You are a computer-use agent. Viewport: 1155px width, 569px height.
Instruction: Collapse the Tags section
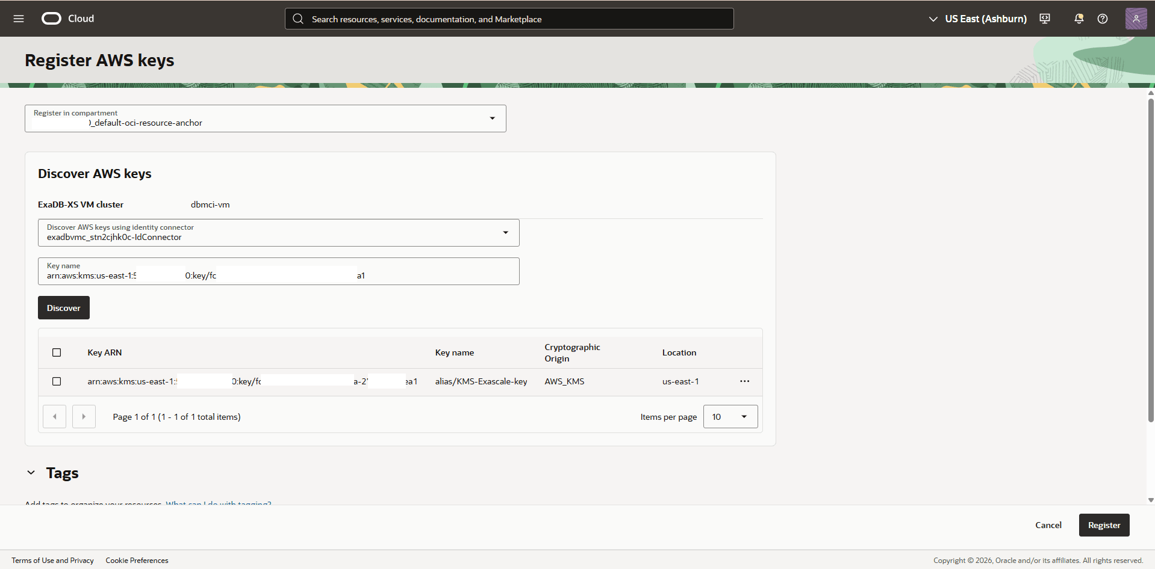31,473
